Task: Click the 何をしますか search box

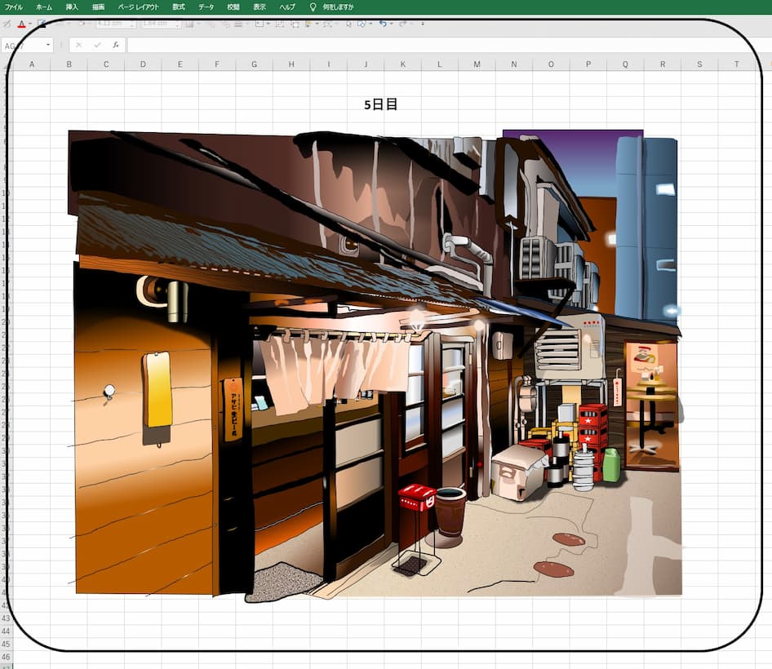Action: point(339,7)
